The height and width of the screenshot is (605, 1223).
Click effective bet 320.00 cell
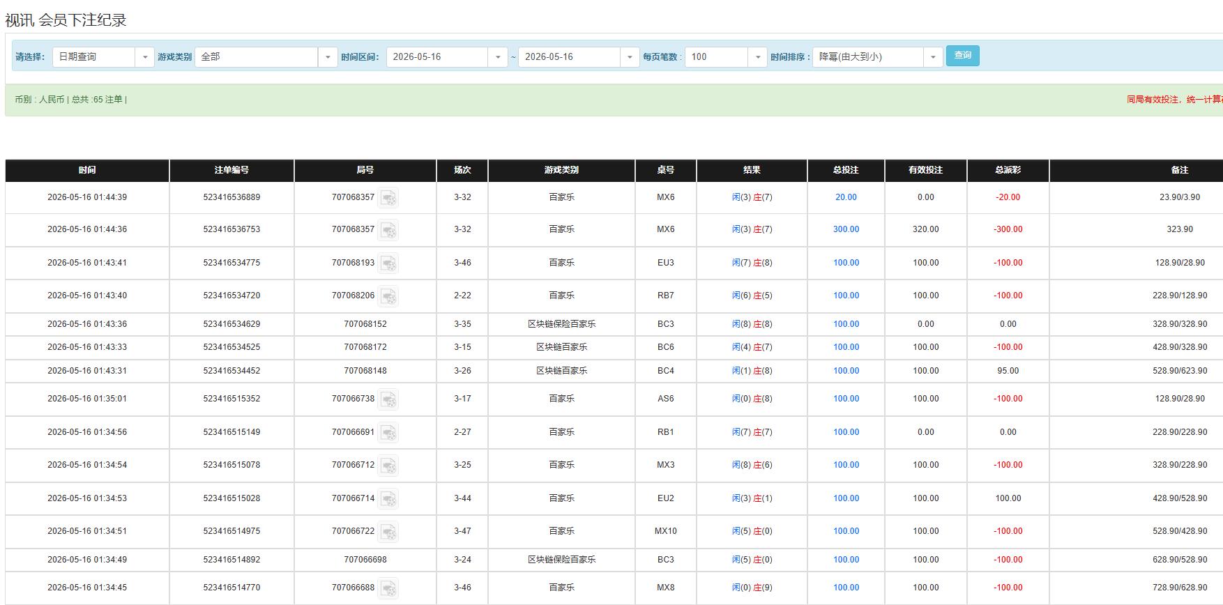(x=926, y=229)
